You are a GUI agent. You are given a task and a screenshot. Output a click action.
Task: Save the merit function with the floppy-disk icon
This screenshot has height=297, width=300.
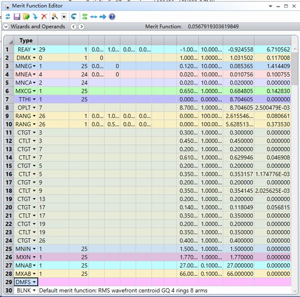(x=17, y=17)
